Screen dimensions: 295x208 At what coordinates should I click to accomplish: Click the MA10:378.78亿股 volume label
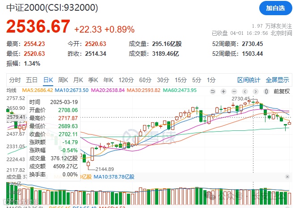(x=114, y=177)
